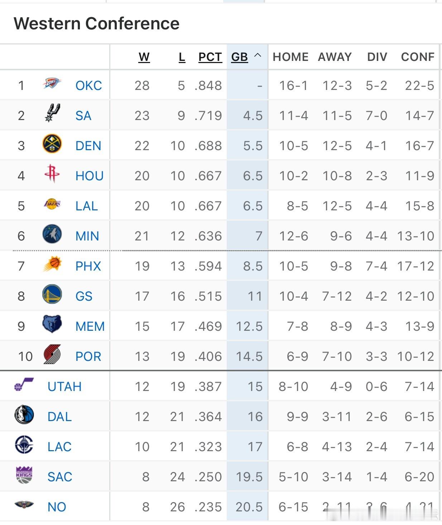This screenshot has width=442, height=525.
Task: Sort standings by W column
Action: click(144, 57)
